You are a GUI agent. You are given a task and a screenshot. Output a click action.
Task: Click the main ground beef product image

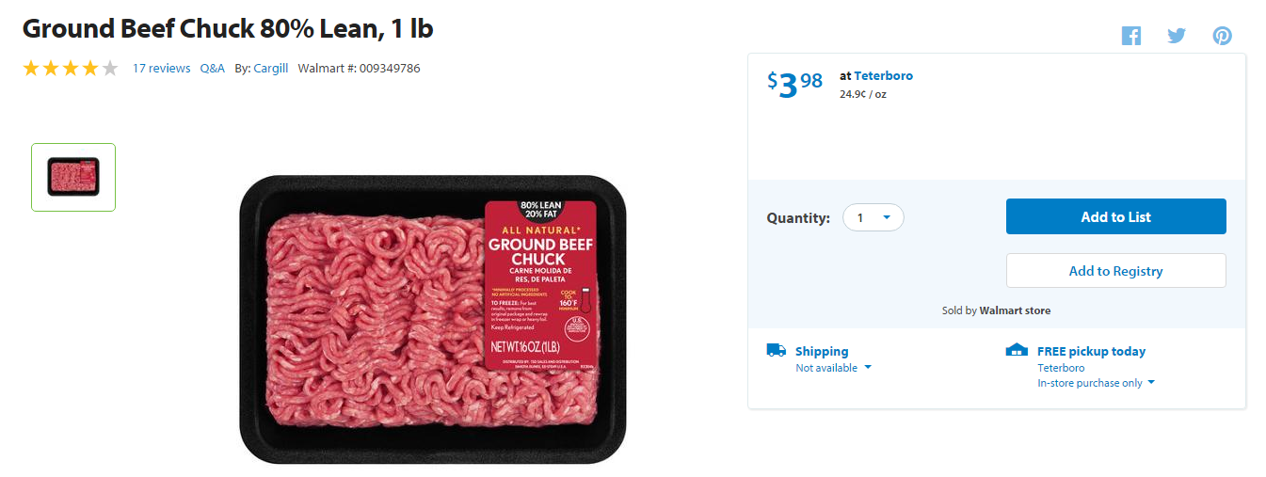[432, 320]
